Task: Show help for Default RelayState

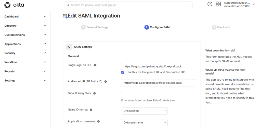Action: pyautogui.click(x=95, y=93)
